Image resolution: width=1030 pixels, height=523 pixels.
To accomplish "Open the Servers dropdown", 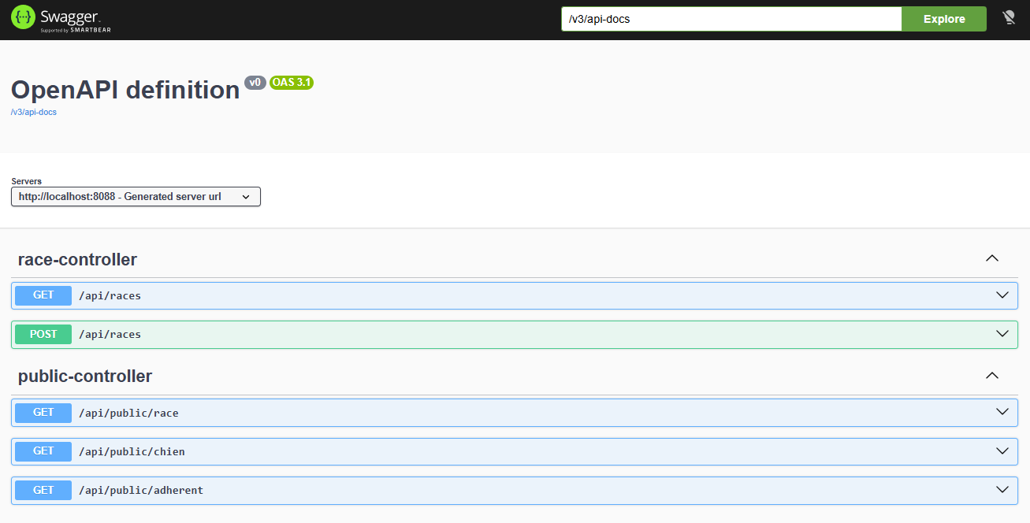I will pos(136,197).
